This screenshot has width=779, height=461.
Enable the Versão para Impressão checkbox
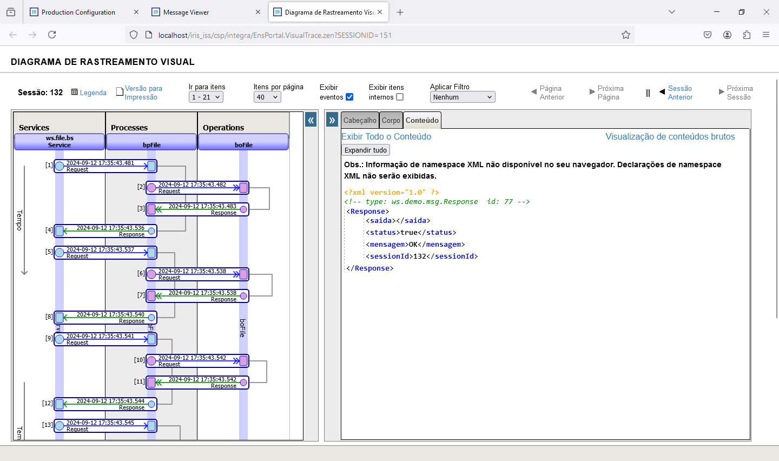(120, 92)
